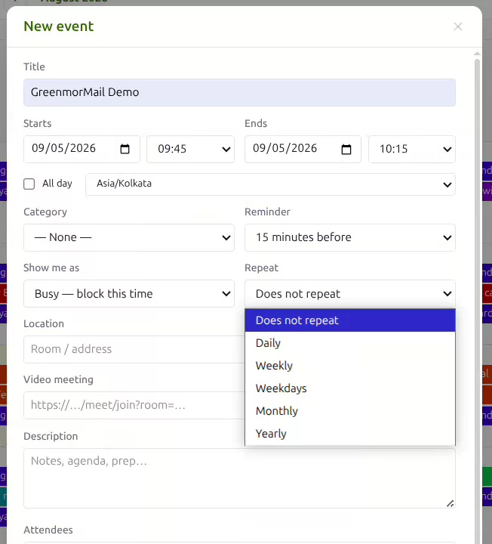The image size is (492, 544).
Task: Choose Weekly repeat option
Action: tap(350, 366)
